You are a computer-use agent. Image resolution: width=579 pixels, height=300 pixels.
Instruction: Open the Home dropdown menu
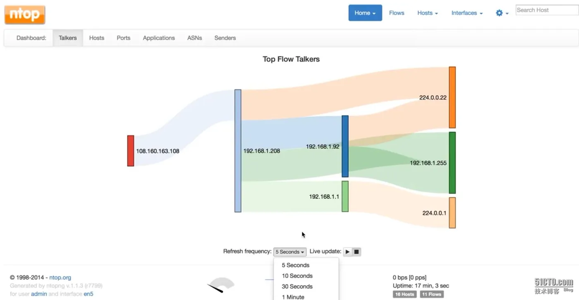(365, 13)
